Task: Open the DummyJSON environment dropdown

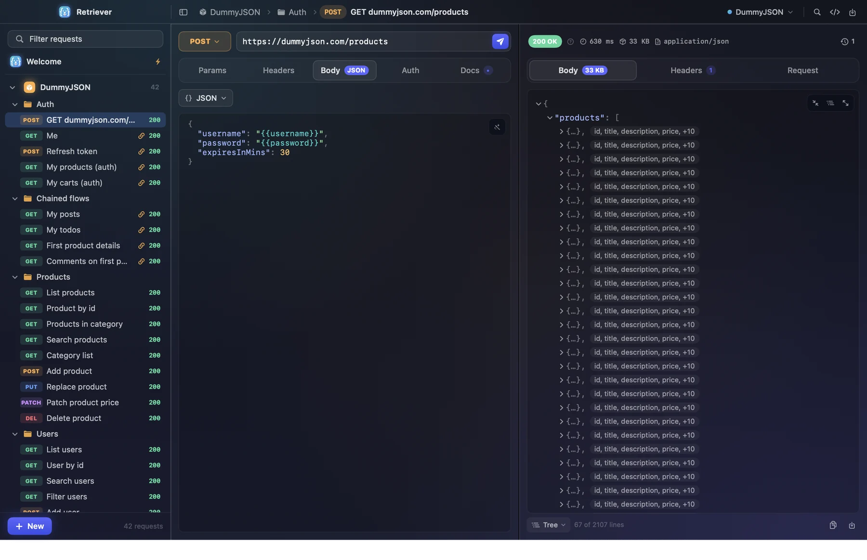Action: coord(760,12)
